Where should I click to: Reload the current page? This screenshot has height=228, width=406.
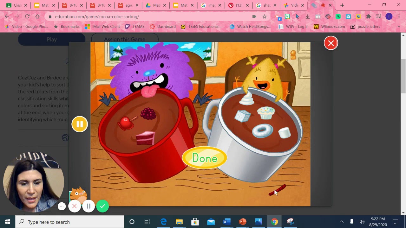pyautogui.click(x=27, y=16)
